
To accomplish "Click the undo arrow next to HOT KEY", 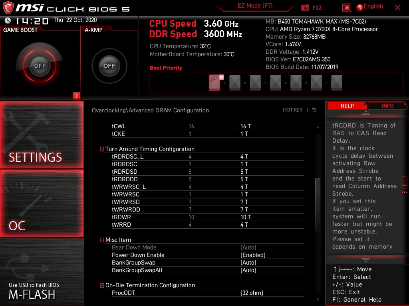I will click(x=314, y=110).
